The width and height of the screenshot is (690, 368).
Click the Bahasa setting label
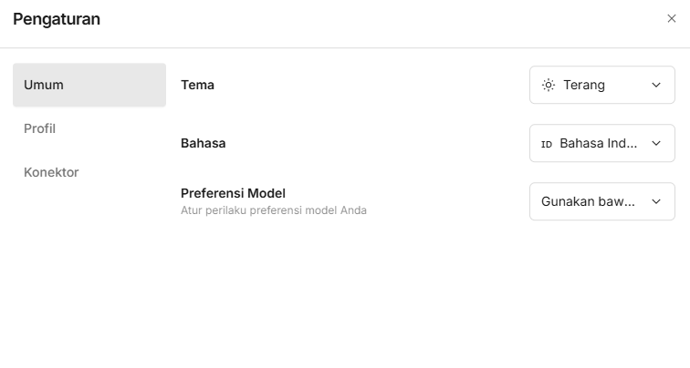203,143
